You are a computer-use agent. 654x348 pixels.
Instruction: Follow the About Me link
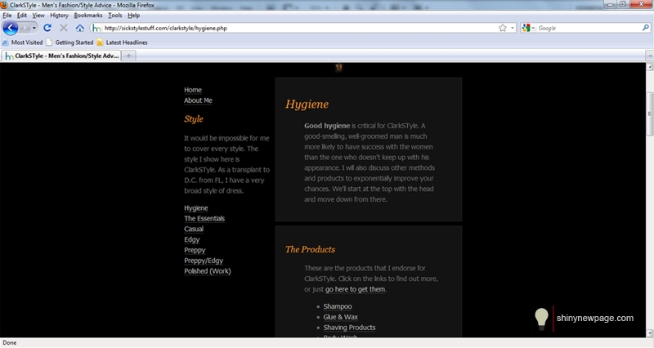(x=198, y=100)
